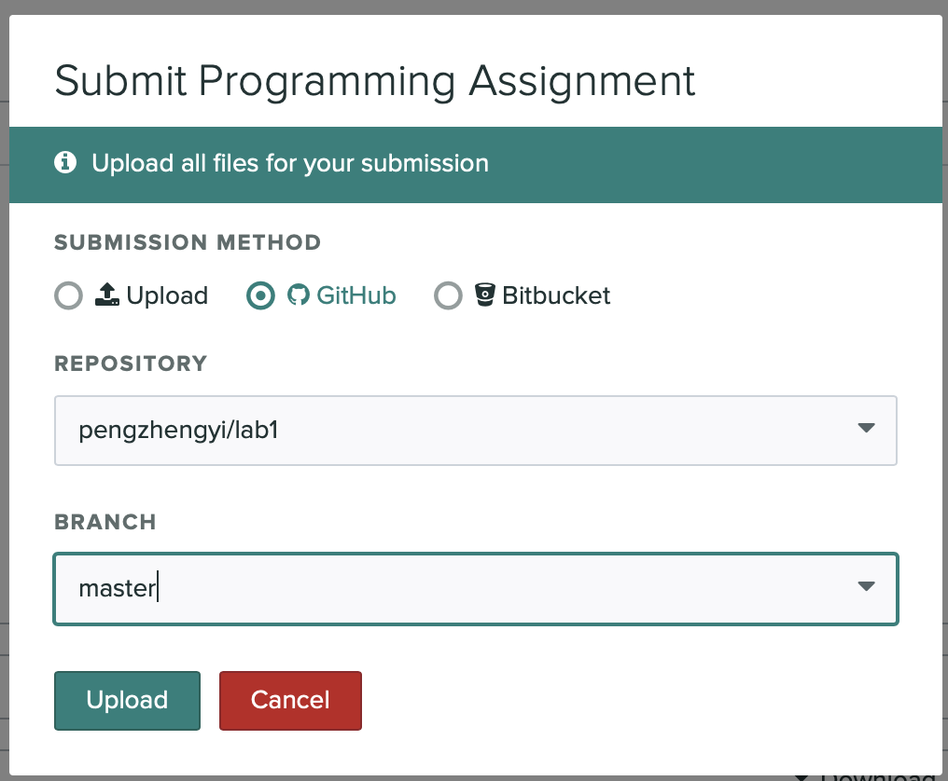The width and height of the screenshot is (948, 781).
Task: Expand the Repository dropdown arrow
Action: click(x=866, y=429)
